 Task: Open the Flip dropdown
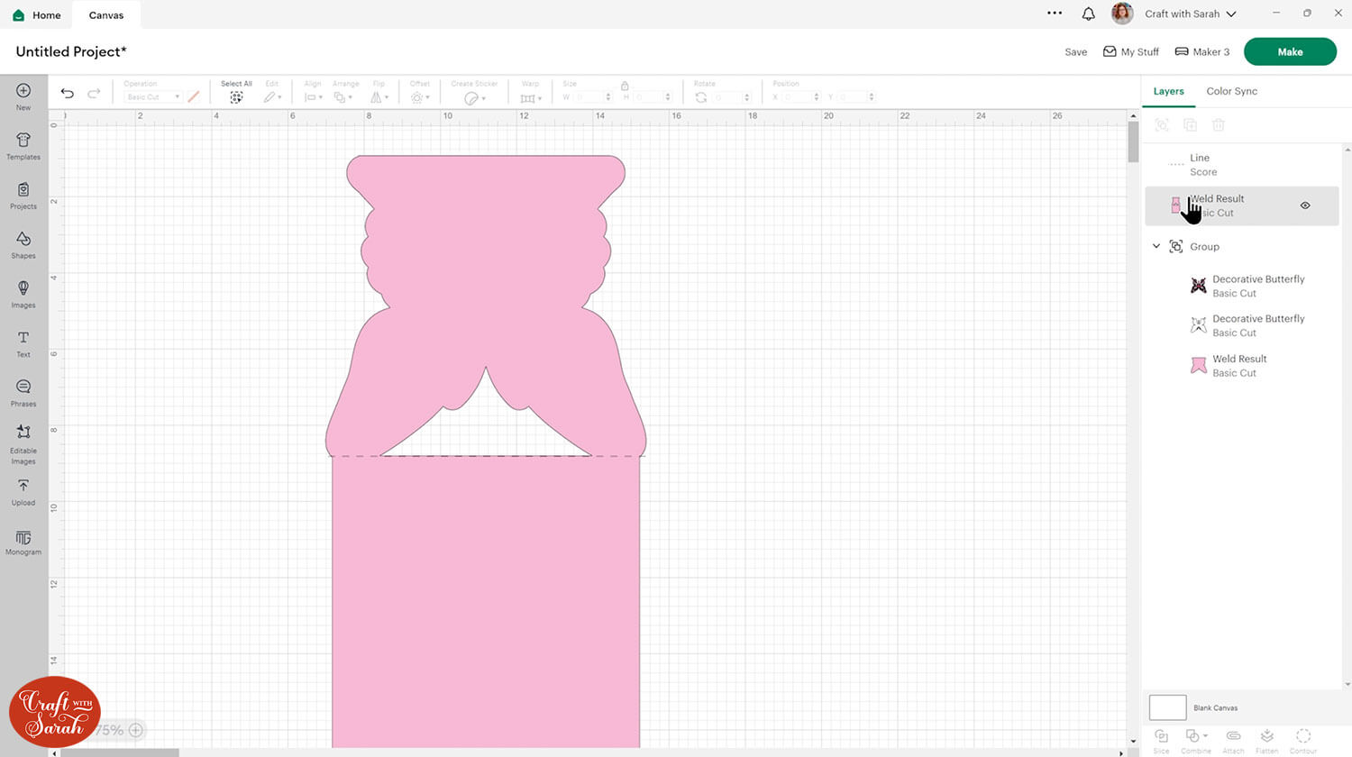pos(379,97)
